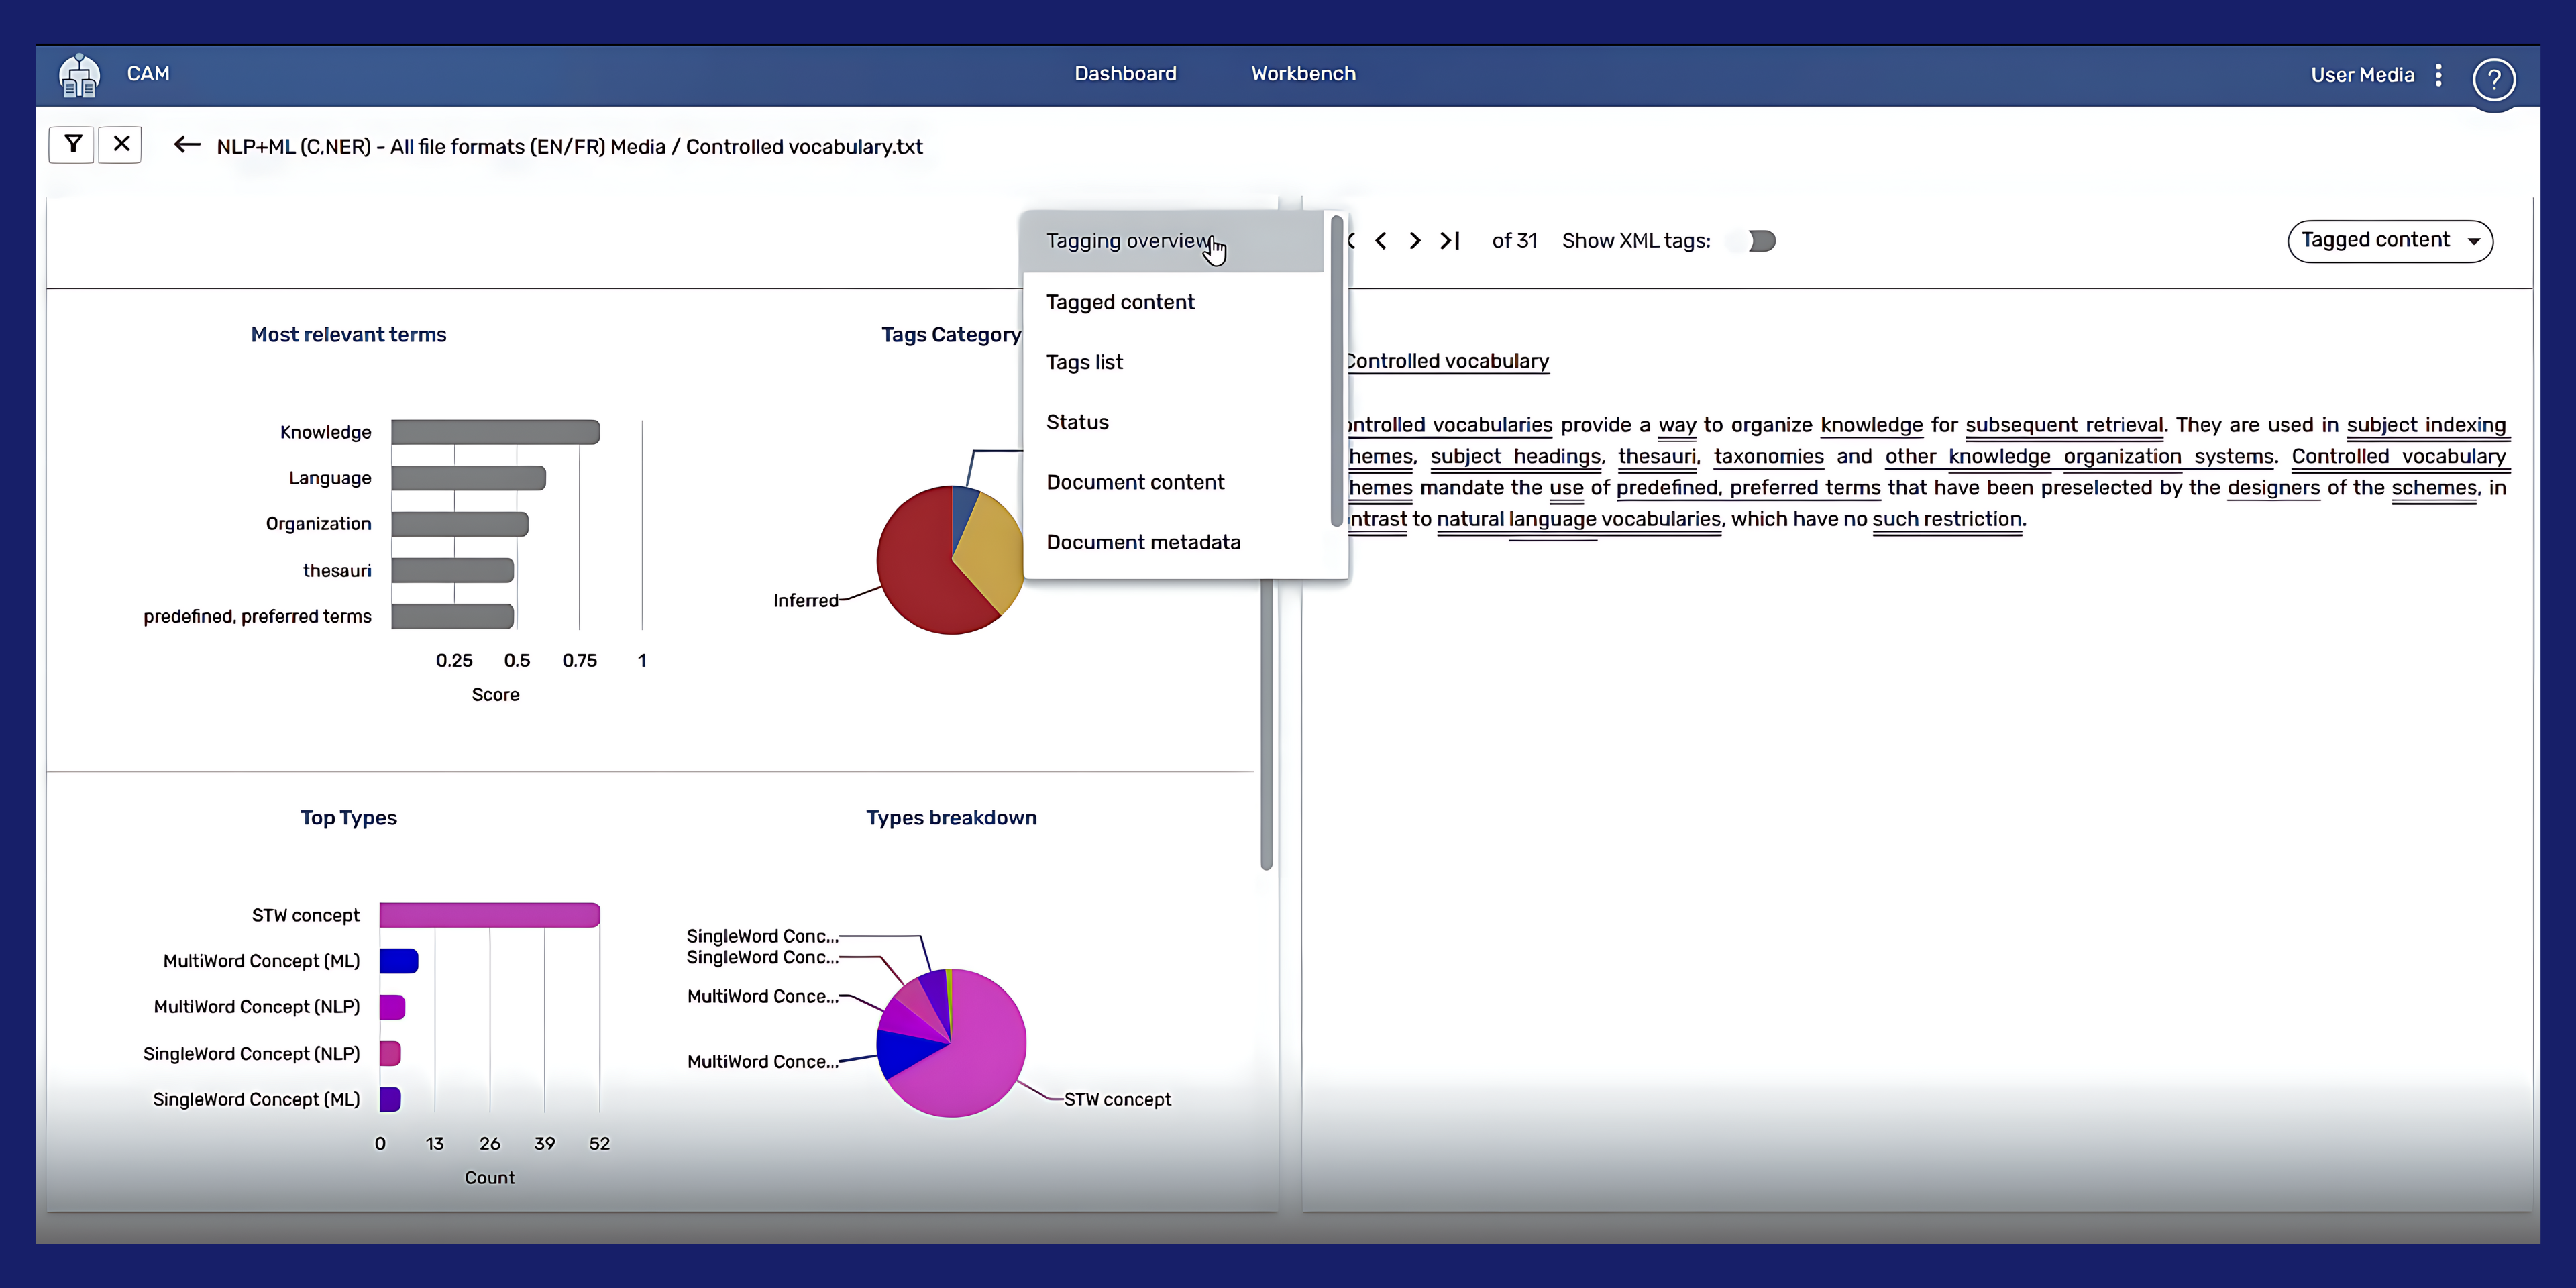Click the tagged term 'predefined, preferred terms'
Screen dimensions: 2576x1288
(x=1748, y=488)
